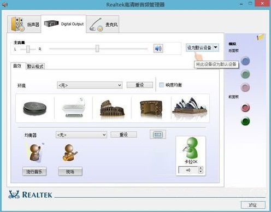Click the pink front panel jack
Screen dimensions: 271x212
click(x=245, y=108)
